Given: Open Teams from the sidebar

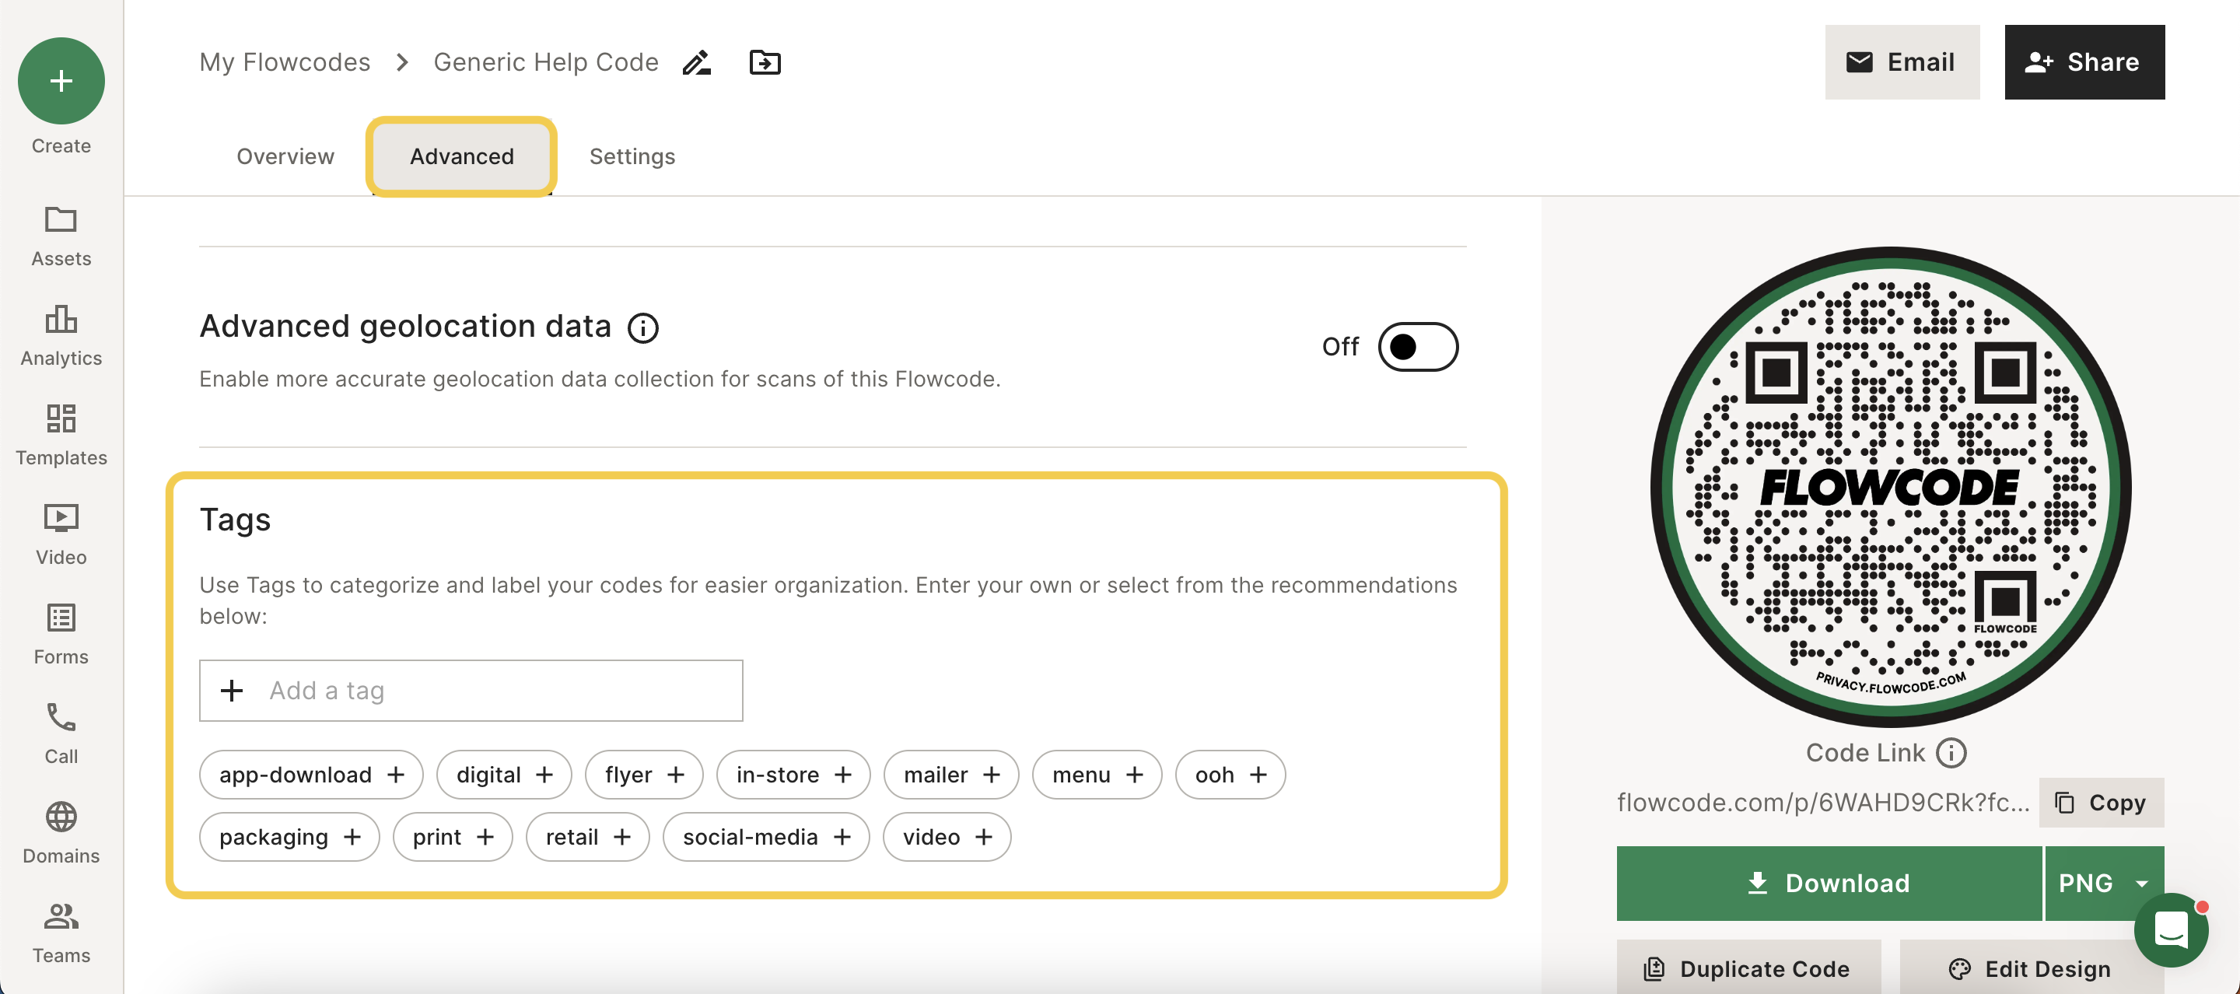Looking at the screenshot, I should 61,933.
